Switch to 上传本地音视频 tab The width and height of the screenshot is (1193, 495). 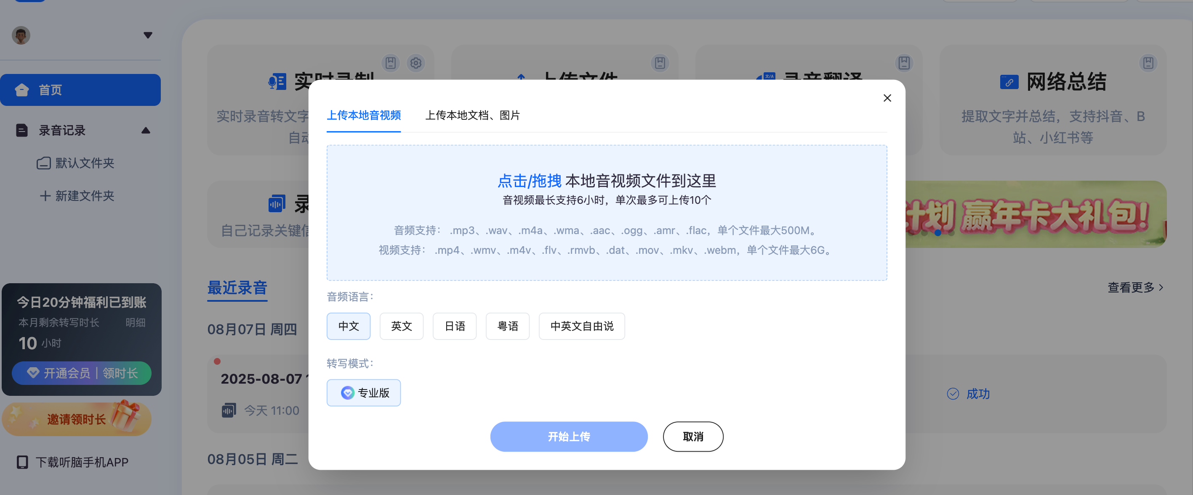364,115
